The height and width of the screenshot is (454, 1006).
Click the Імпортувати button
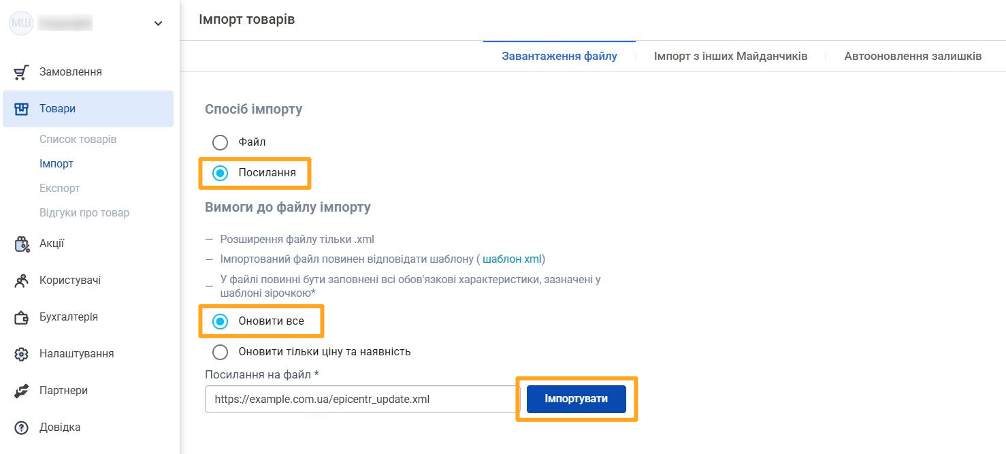pyautogui.click(x=576, y=399)
